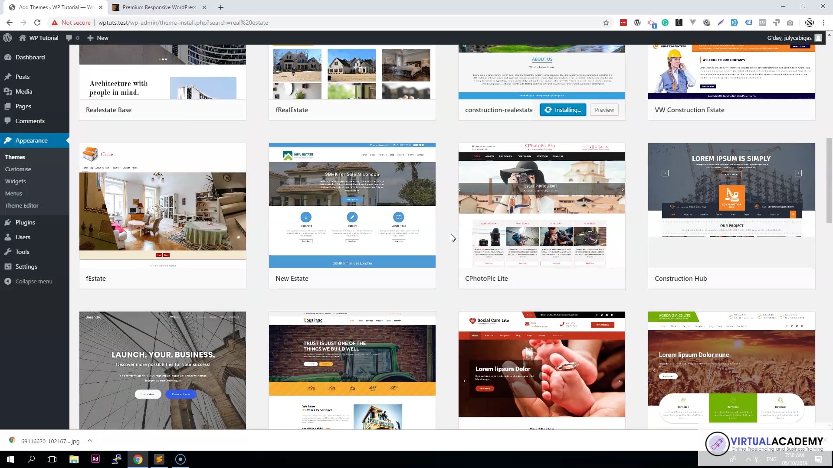Open Theme Editor submenu link

click(x=22, y=205)
